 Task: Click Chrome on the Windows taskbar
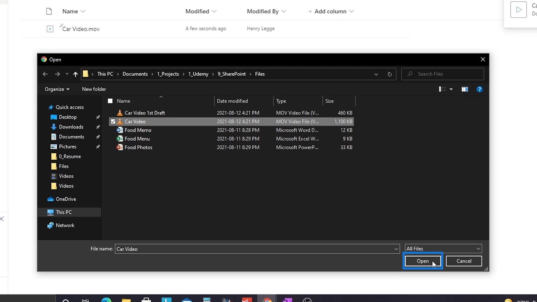click(267, 299)
